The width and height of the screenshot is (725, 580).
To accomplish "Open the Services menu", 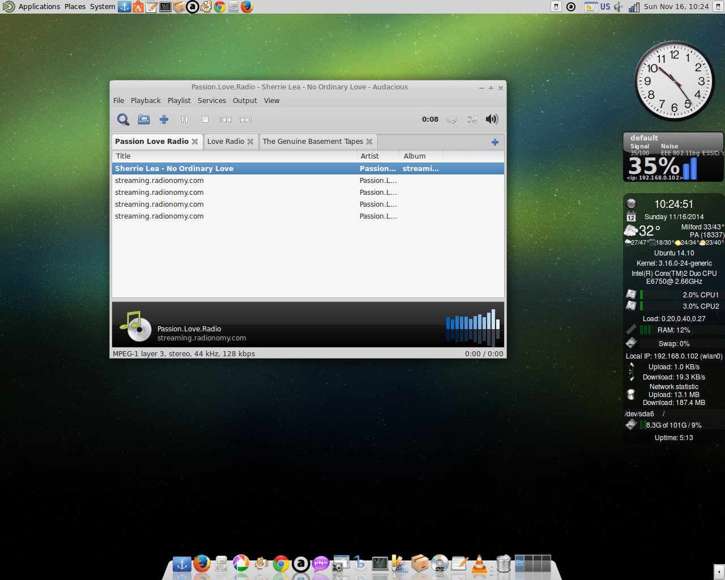I will tap(212, 100).
